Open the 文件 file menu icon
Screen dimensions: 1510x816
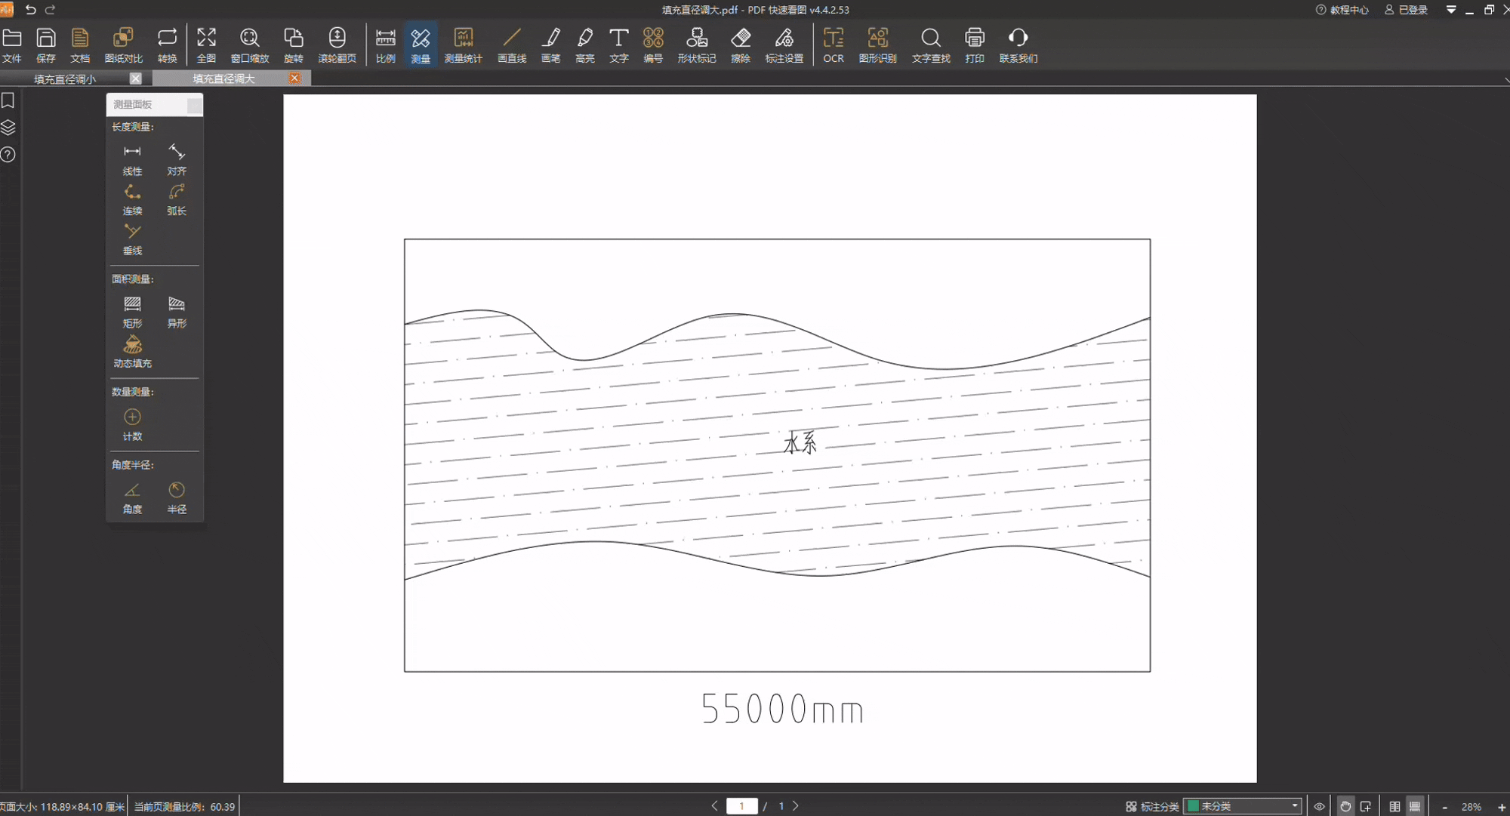12,45
